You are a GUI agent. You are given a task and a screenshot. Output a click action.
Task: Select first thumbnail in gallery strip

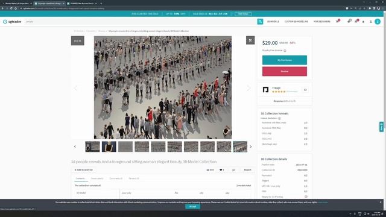coord(92,146)
